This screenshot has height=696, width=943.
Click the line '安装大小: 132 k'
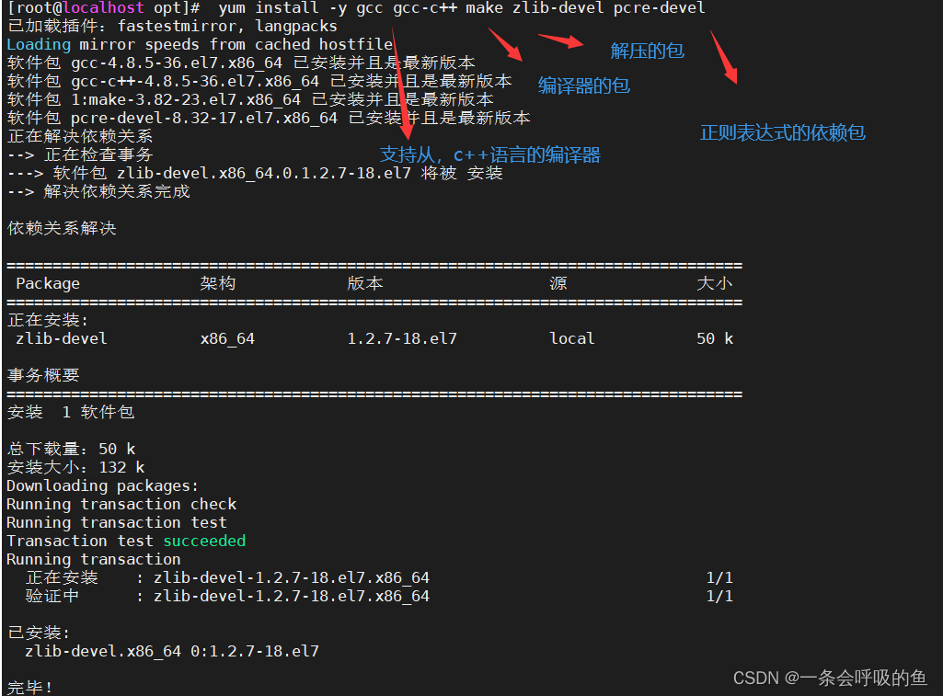pos(75,468)
